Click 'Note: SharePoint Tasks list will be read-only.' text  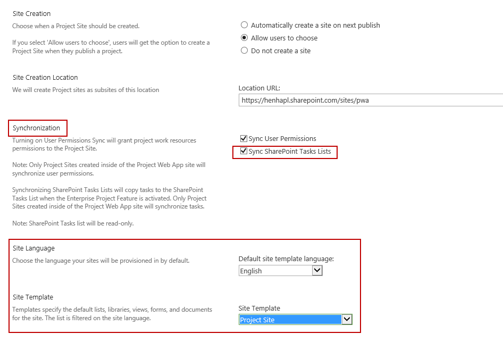click(73, 223)
